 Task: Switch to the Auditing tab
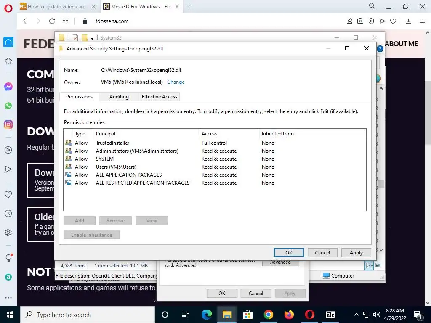(x=119, y=97)
